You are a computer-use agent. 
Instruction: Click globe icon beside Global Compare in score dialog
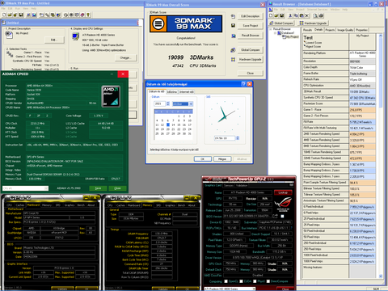tap(233, 50)
